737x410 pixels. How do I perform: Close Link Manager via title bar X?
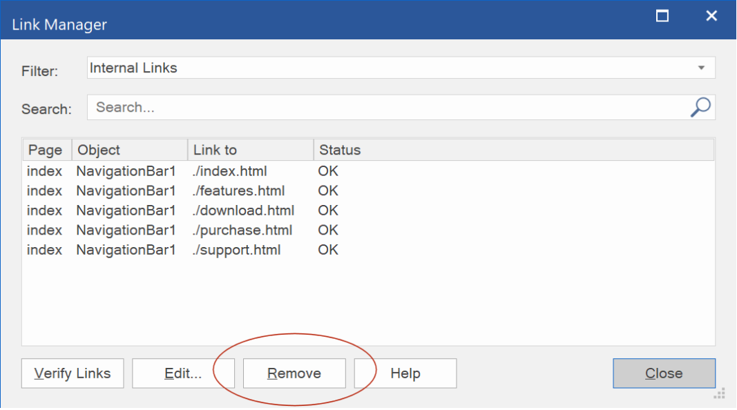tap(711, 16)
